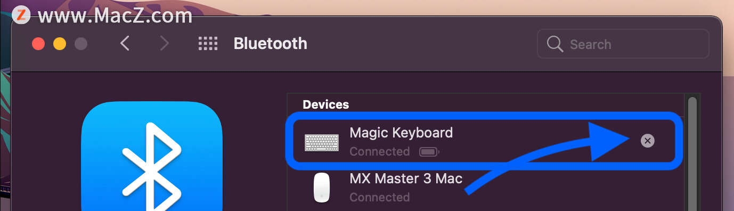
Task: Show all preferences via grid icon
Action: (208, 43)
